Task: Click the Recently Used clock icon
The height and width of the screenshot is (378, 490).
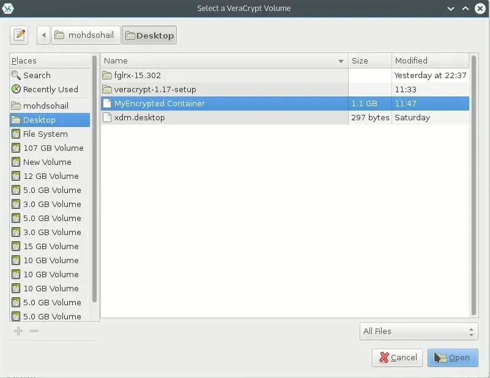Action: click(16, 89)
